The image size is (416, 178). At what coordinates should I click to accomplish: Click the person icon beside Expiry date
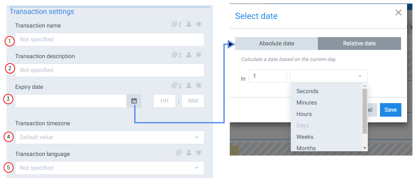coord(189,85)
